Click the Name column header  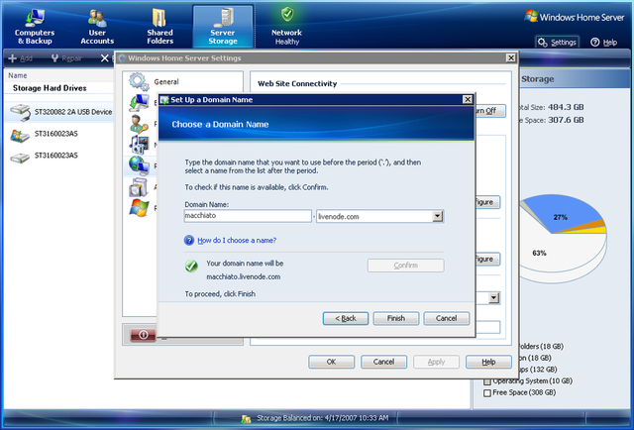coord(18,75)
